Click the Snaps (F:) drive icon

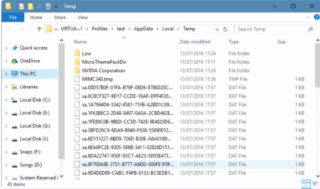tap(14, 153)
